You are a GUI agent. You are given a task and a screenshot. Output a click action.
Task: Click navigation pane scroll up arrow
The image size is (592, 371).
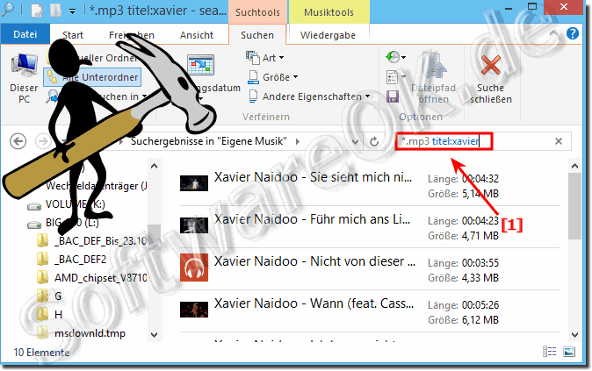(154, 166)
